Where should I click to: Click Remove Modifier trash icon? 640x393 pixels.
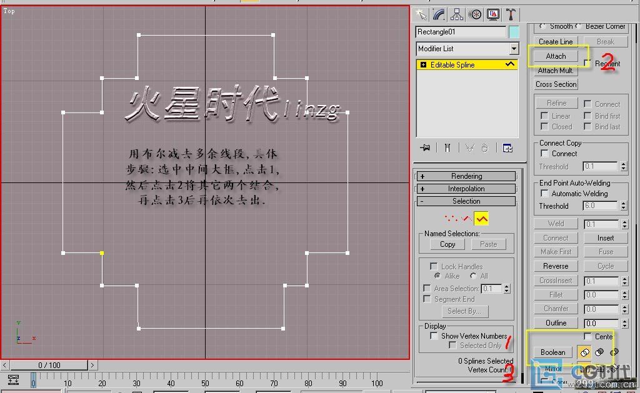(484, 147)
